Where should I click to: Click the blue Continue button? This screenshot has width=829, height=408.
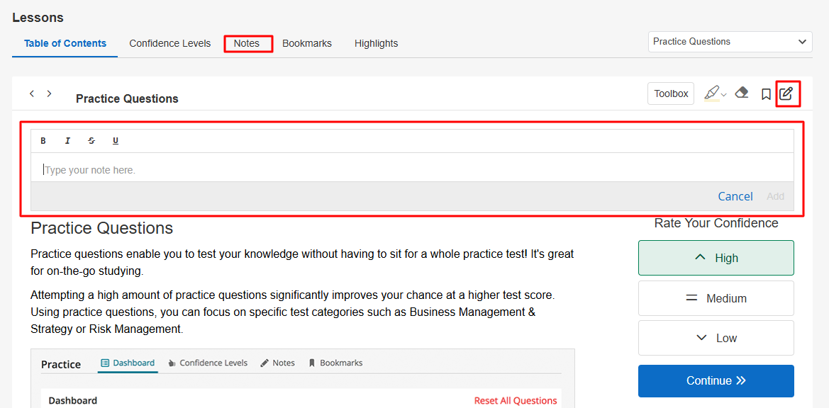click(716, 380)
